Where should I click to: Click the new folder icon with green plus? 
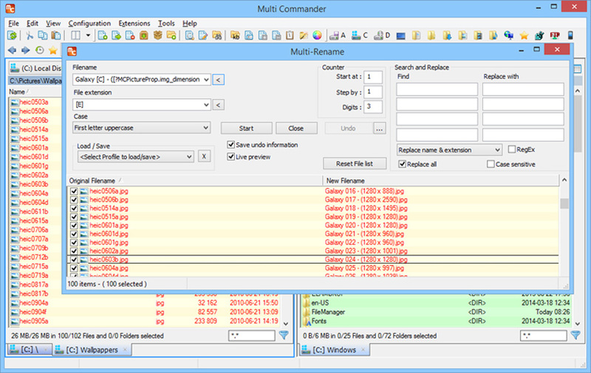171,35
